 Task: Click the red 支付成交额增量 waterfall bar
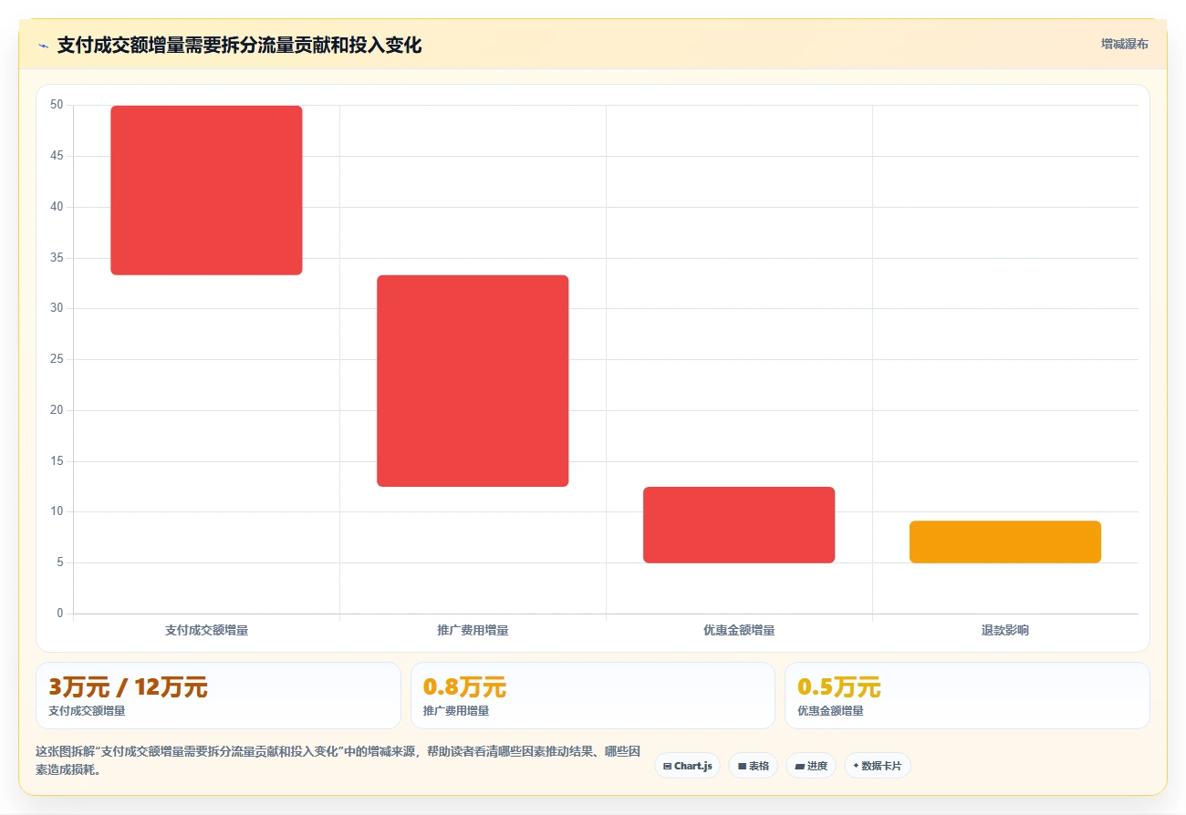(x=206, y=190)
